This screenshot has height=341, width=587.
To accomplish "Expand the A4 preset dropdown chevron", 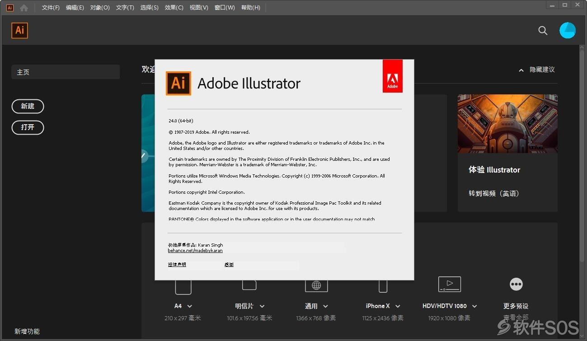I will [x=190, y=306].
